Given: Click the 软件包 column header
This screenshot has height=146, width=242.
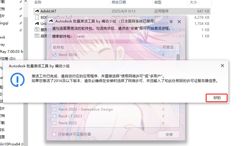Looking at the screenshot, I should pyautogui.click(x=58, y=47).
